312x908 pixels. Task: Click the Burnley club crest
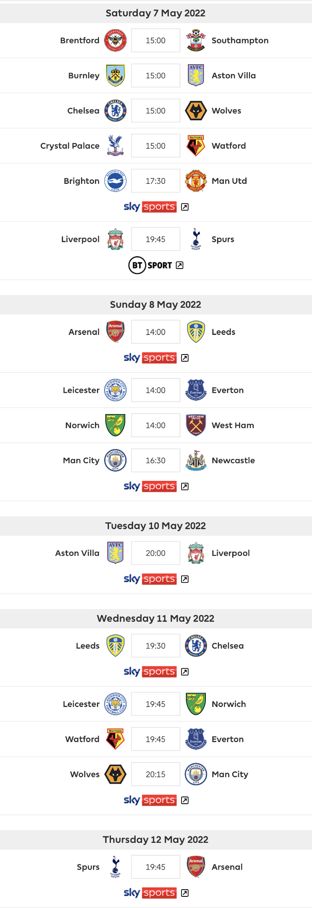tap(115, 76)
